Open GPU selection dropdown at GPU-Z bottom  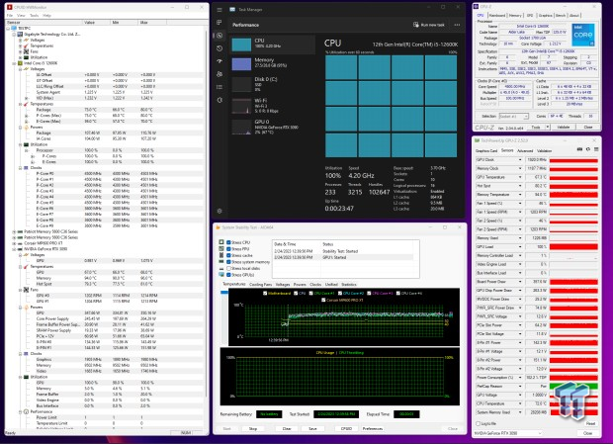pos(508,433)
